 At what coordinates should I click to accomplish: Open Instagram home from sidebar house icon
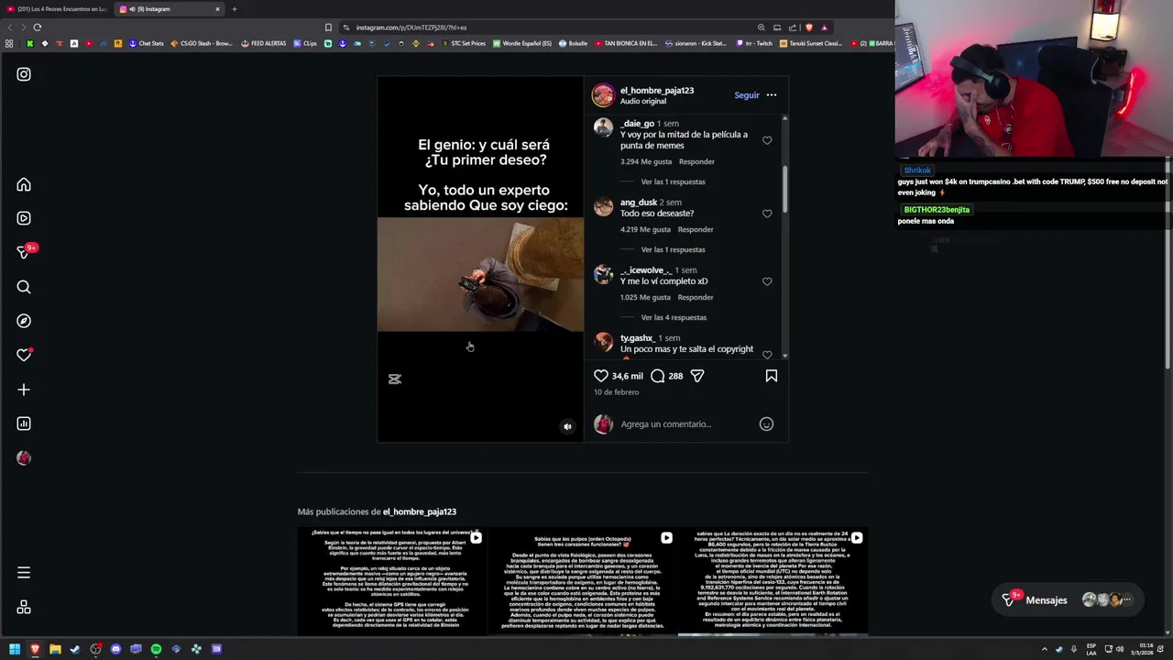[x=24, y=184]
